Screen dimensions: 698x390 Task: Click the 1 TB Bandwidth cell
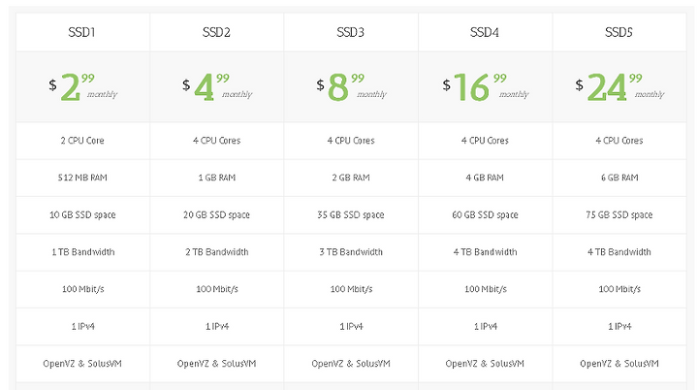point(83,252)
